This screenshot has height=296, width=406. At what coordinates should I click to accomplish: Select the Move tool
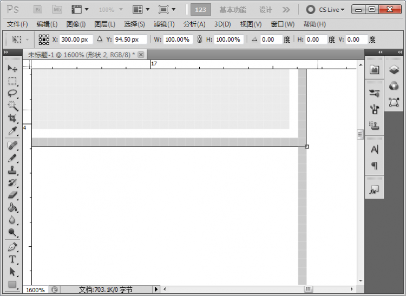pyautogui.click(x=12, y=68)
